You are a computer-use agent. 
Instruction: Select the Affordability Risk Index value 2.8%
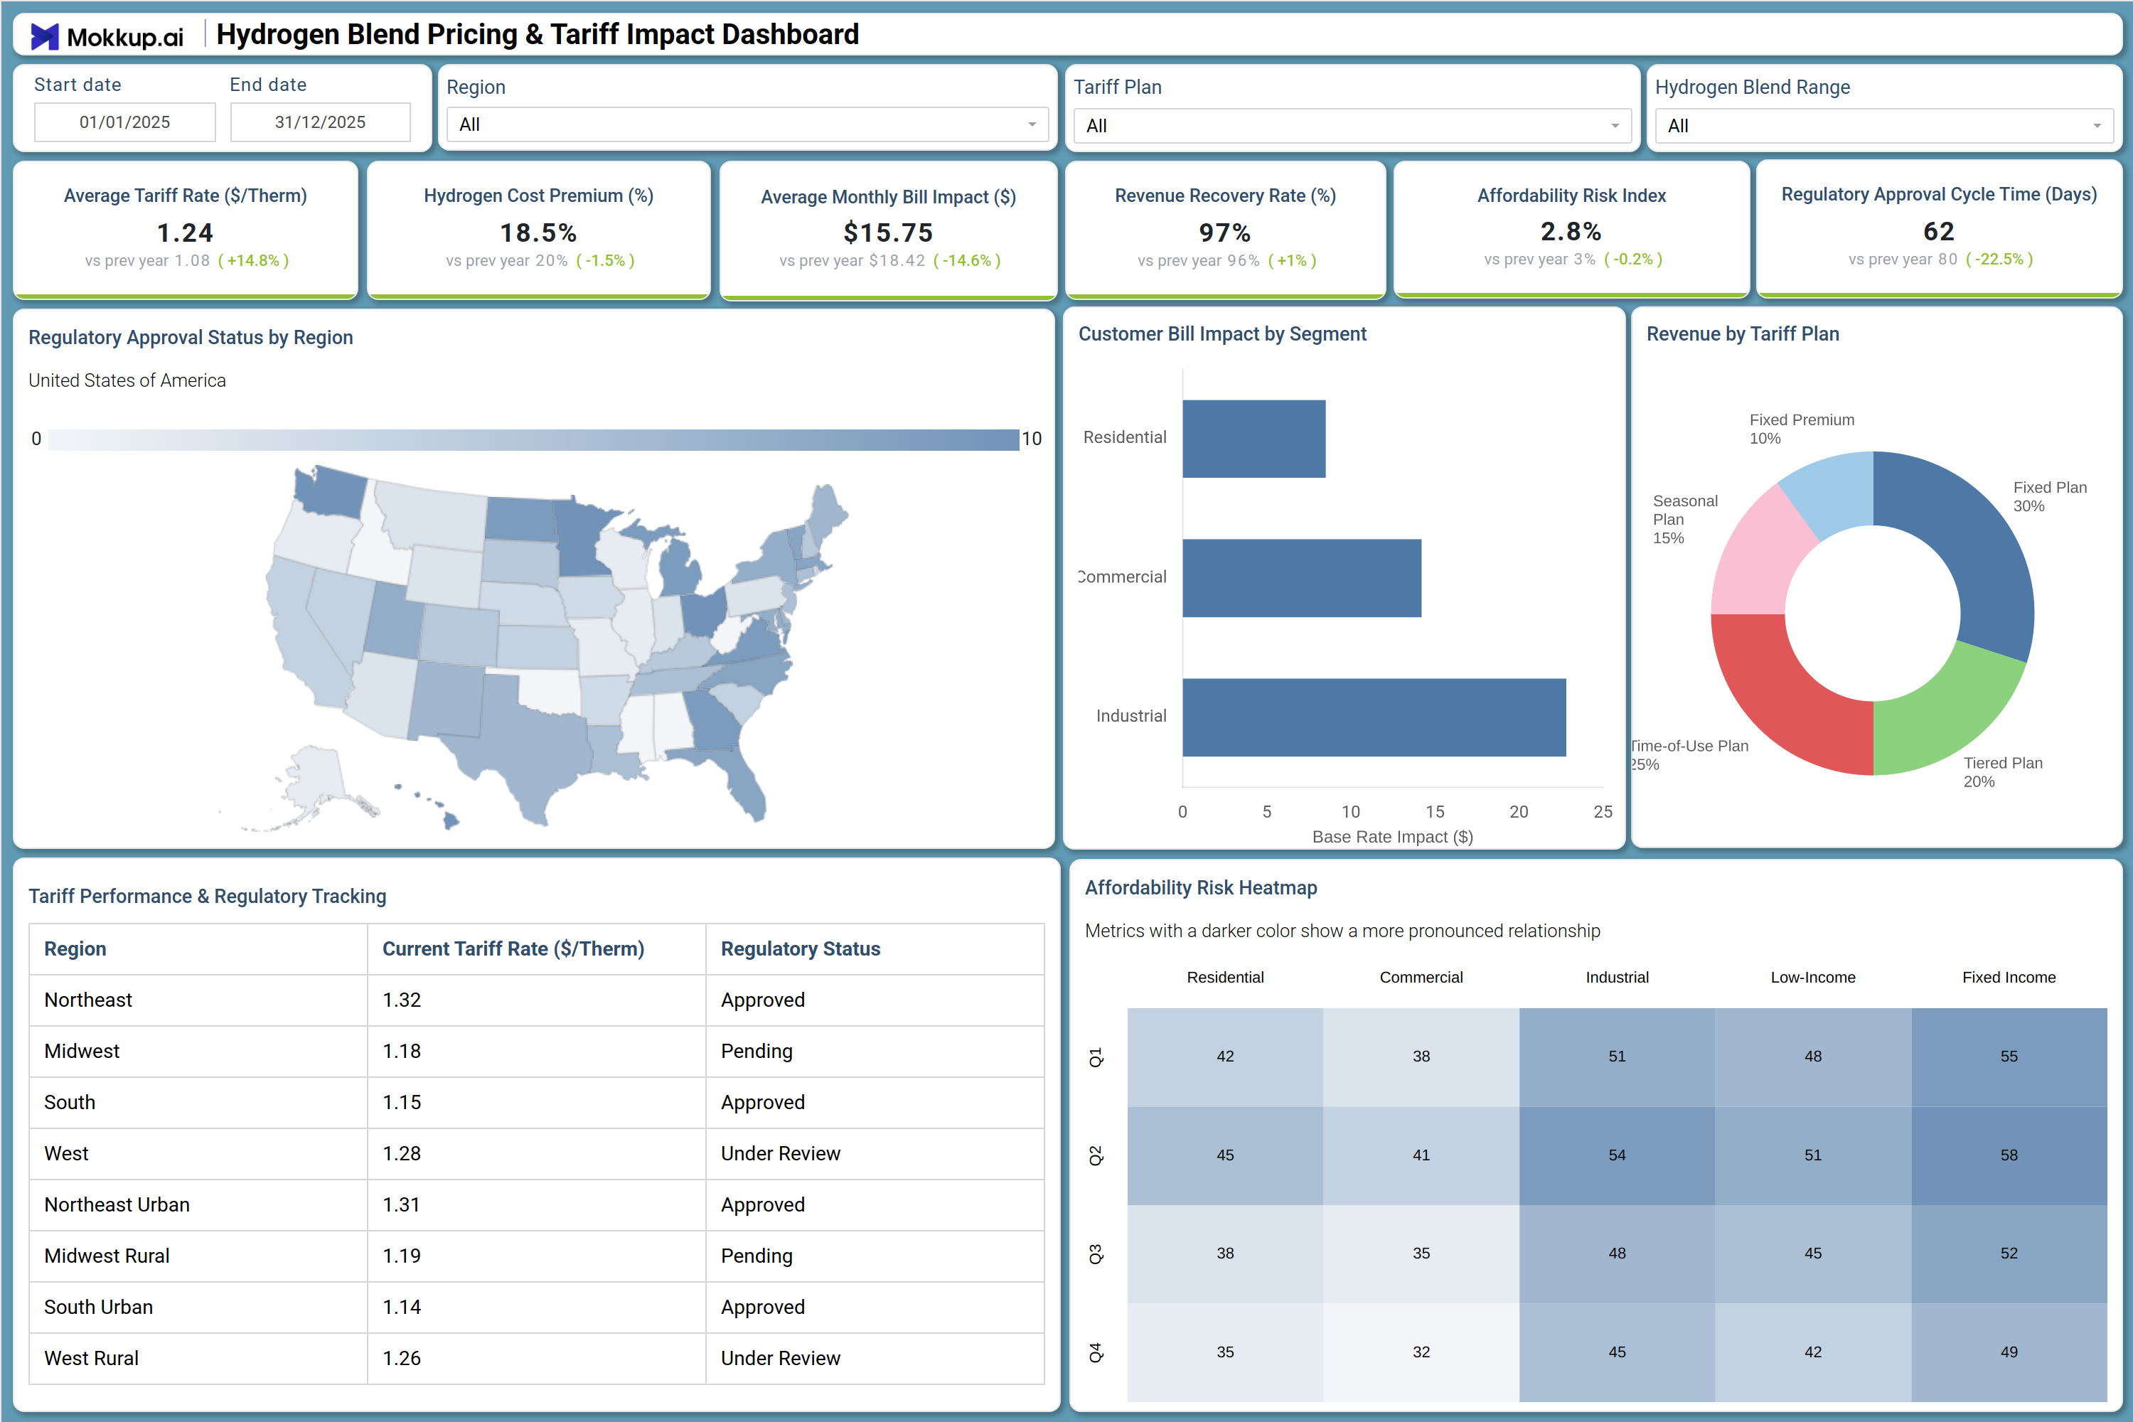(1571, 231)
